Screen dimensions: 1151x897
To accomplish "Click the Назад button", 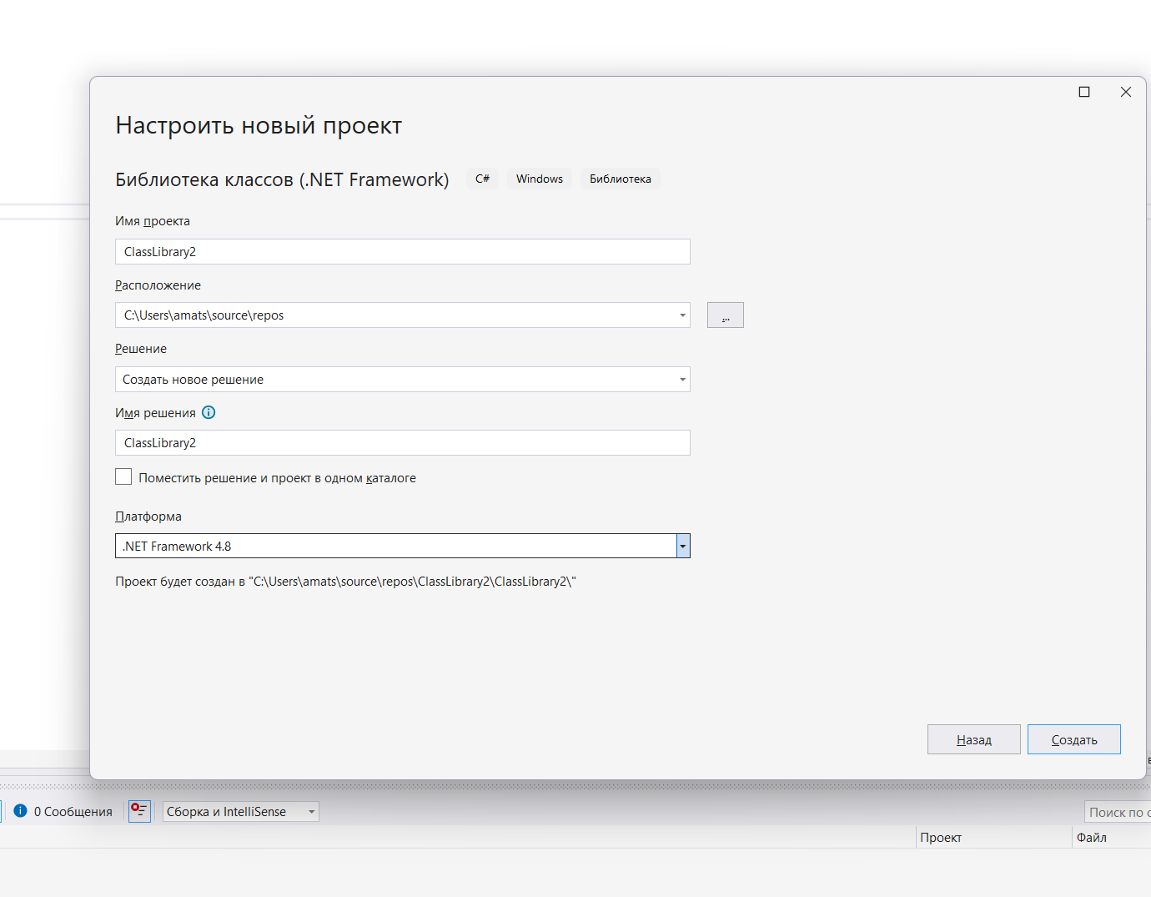I will pos(973,739).
